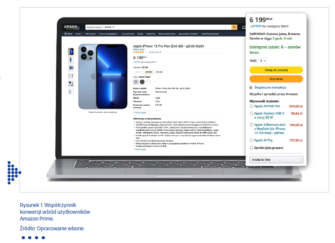
Task: Click the five-star rating icons
Action: click(x=138, y=52)
